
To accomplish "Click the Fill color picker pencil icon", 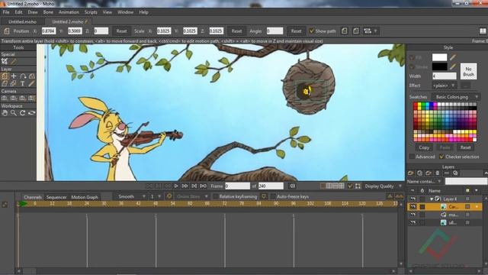I will click(453, 57).
